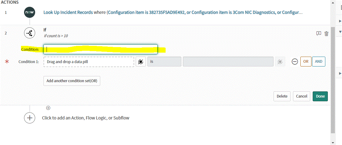Viewport: 342px width, 145px height.
Task: Open the data pill picker for Condition 1
Action: [141, 62]
